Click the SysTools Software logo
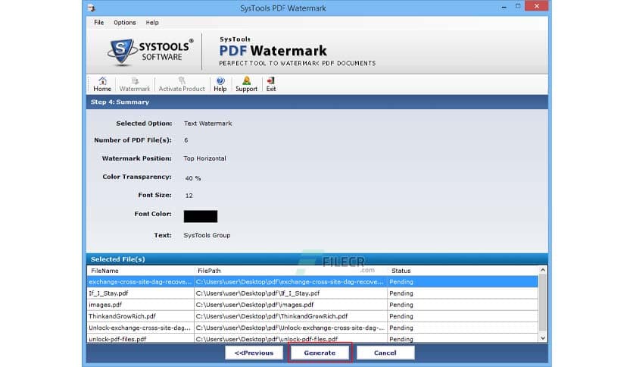 (x=150, y=52)
